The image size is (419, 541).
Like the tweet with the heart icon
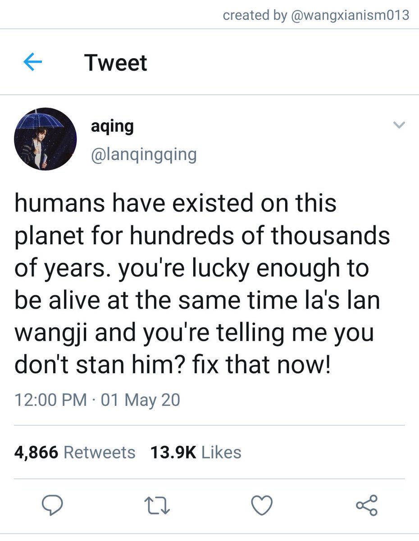[262, 505]
